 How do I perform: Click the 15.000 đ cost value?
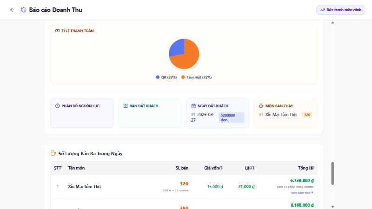[x=215, y=187]
